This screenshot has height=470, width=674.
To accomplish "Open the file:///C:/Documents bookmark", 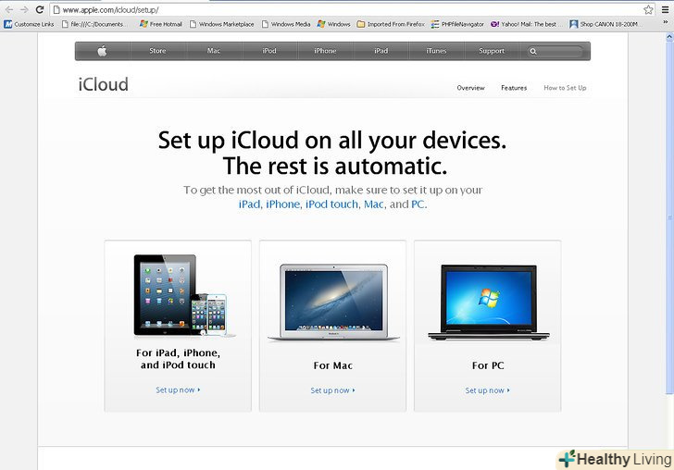I will click(94, 24).
